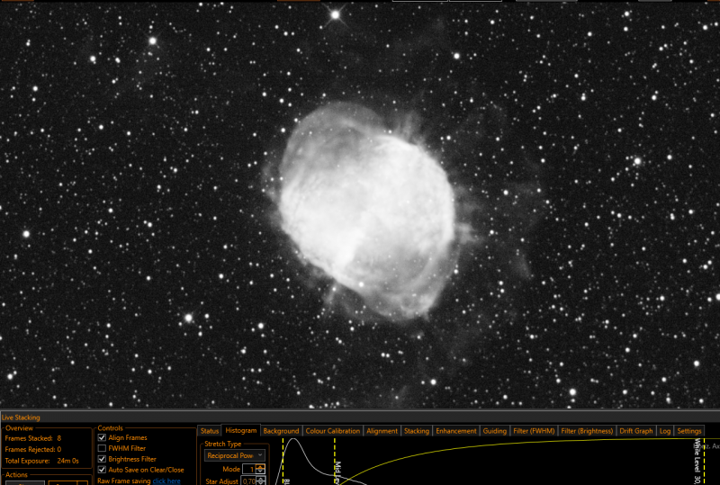
Task: Show the Filter (Brightness) tab
Action: [587, 431]
